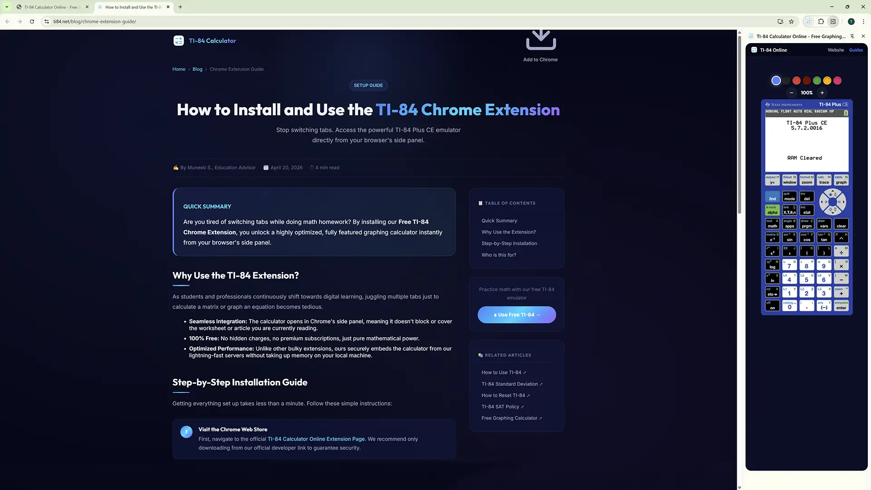Viewport: 871px width, 490px height.
Task: Tap the window key on the calculator
Action: click(x=789, y=181)
